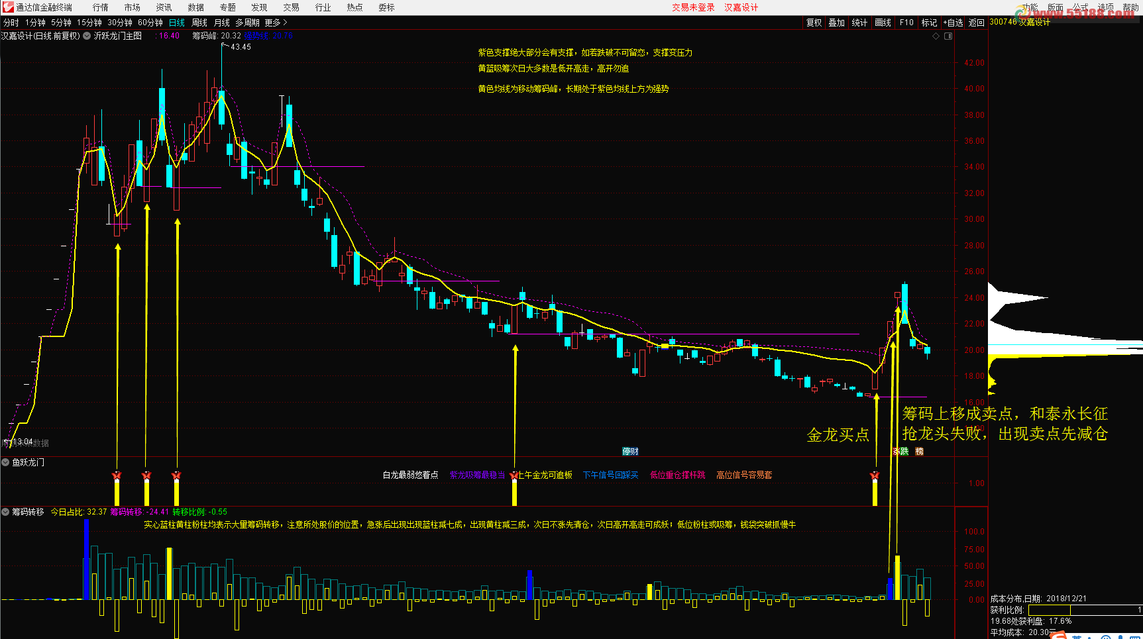
Task: Click the first fish signal icon in 鱼跃龙门
Action: coord(117,475)
